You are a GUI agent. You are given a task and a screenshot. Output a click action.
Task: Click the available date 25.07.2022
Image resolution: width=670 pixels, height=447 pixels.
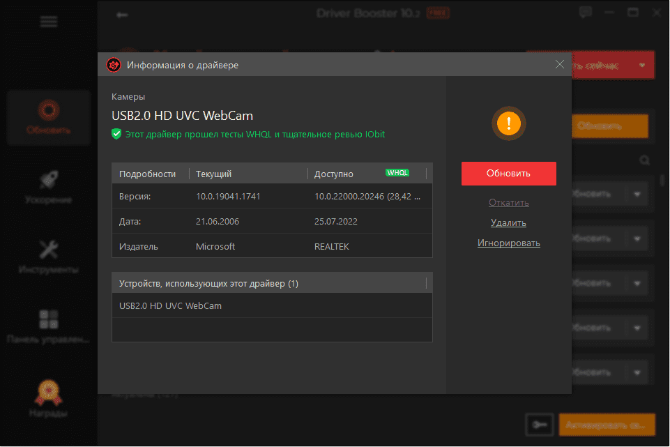(x=336, y=221)
